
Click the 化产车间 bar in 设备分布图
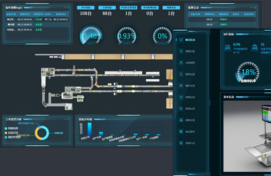101,134
